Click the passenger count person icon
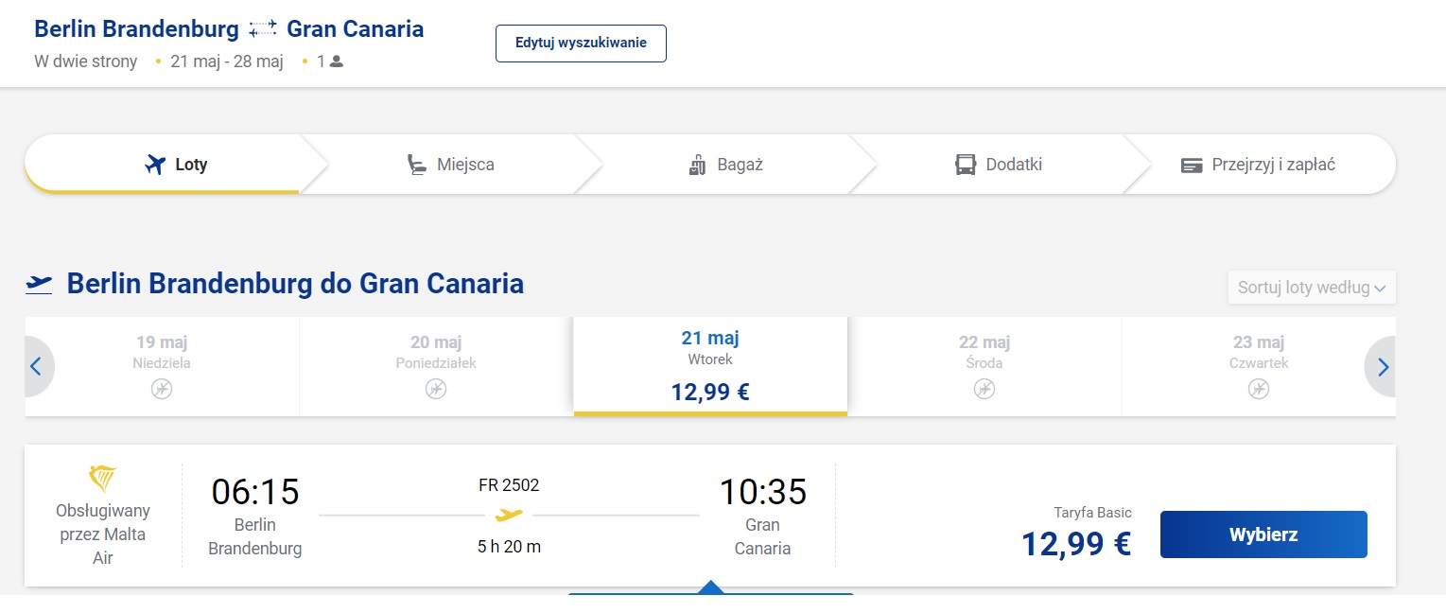 click(337, 61)
